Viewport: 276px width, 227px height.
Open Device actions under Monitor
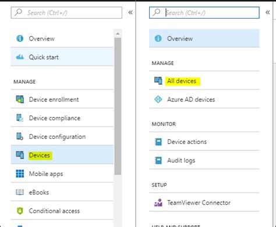point(204,142)
